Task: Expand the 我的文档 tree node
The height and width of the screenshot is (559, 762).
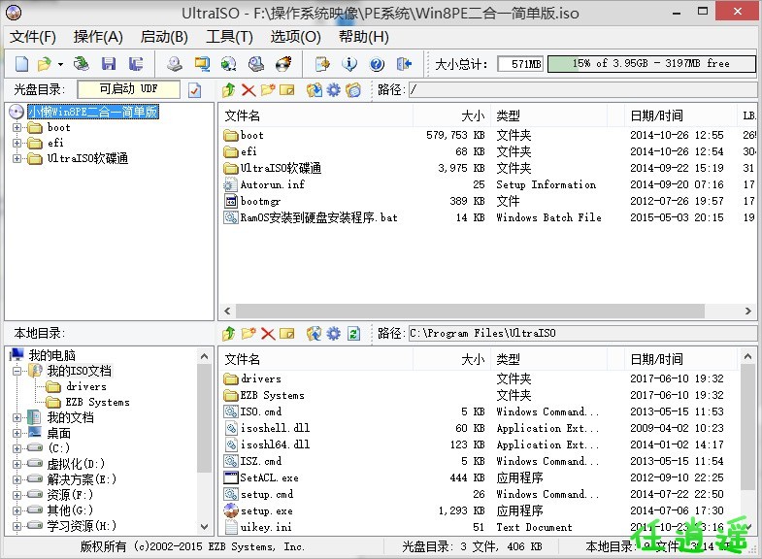Action: (17, 417)
